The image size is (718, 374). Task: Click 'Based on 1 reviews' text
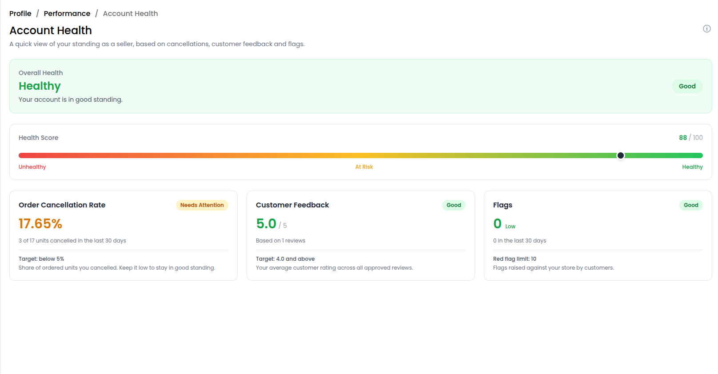tap(280, 241)
